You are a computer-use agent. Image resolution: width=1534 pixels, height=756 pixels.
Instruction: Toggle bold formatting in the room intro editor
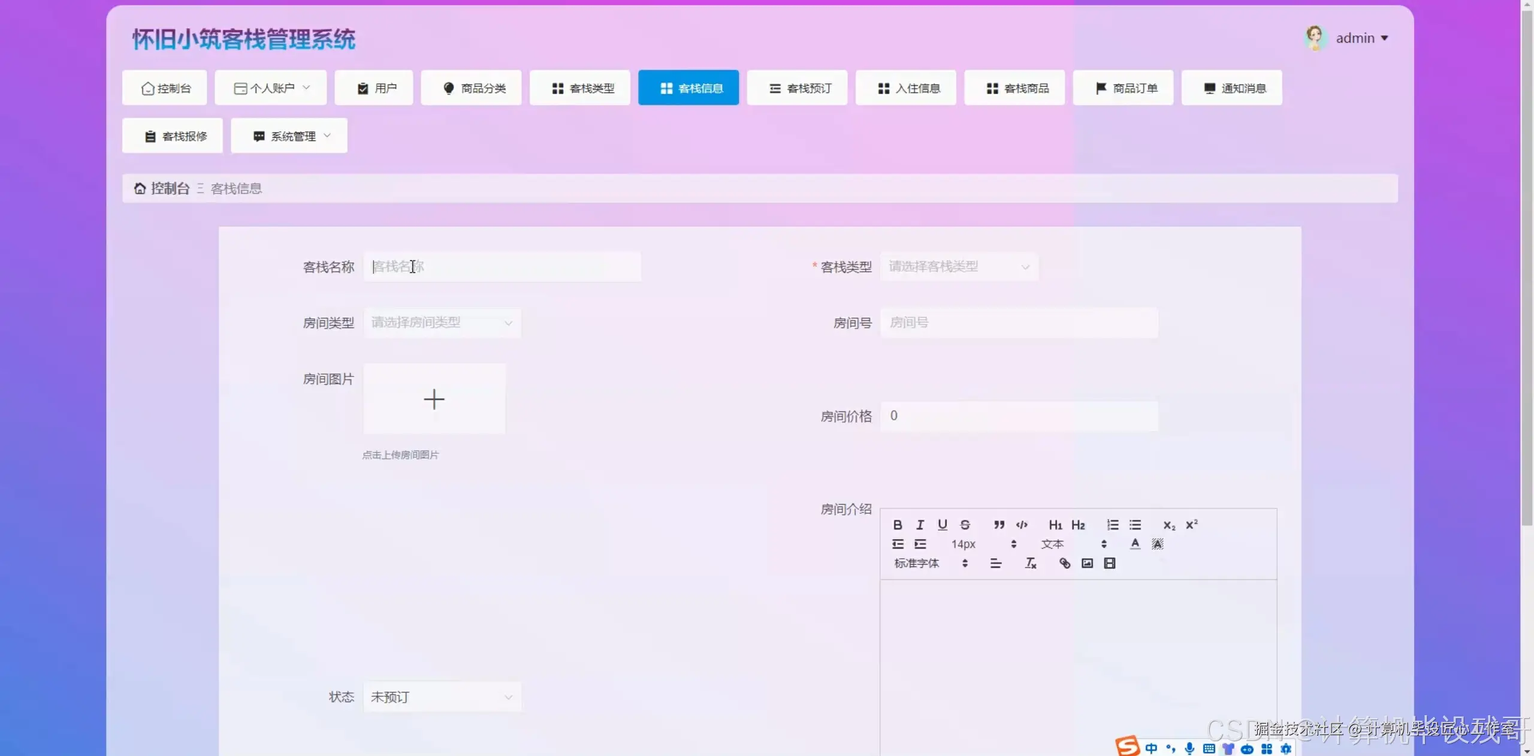[x=897, y=525]
